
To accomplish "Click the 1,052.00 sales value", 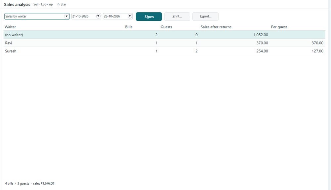I will click(x=261, y=35).
